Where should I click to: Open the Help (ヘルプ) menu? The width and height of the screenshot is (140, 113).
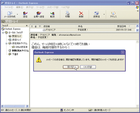[65, 7]
